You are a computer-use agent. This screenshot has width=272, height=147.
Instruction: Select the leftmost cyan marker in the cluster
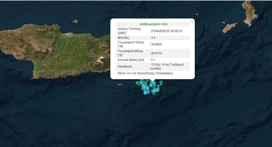coord(137,83)
